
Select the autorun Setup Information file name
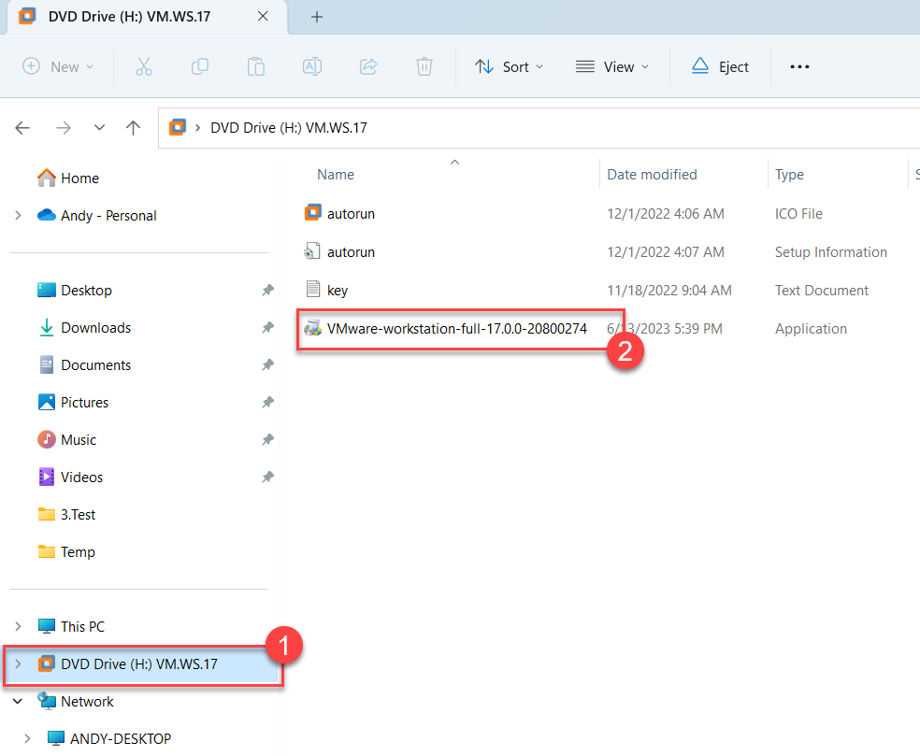coord(351,252)
